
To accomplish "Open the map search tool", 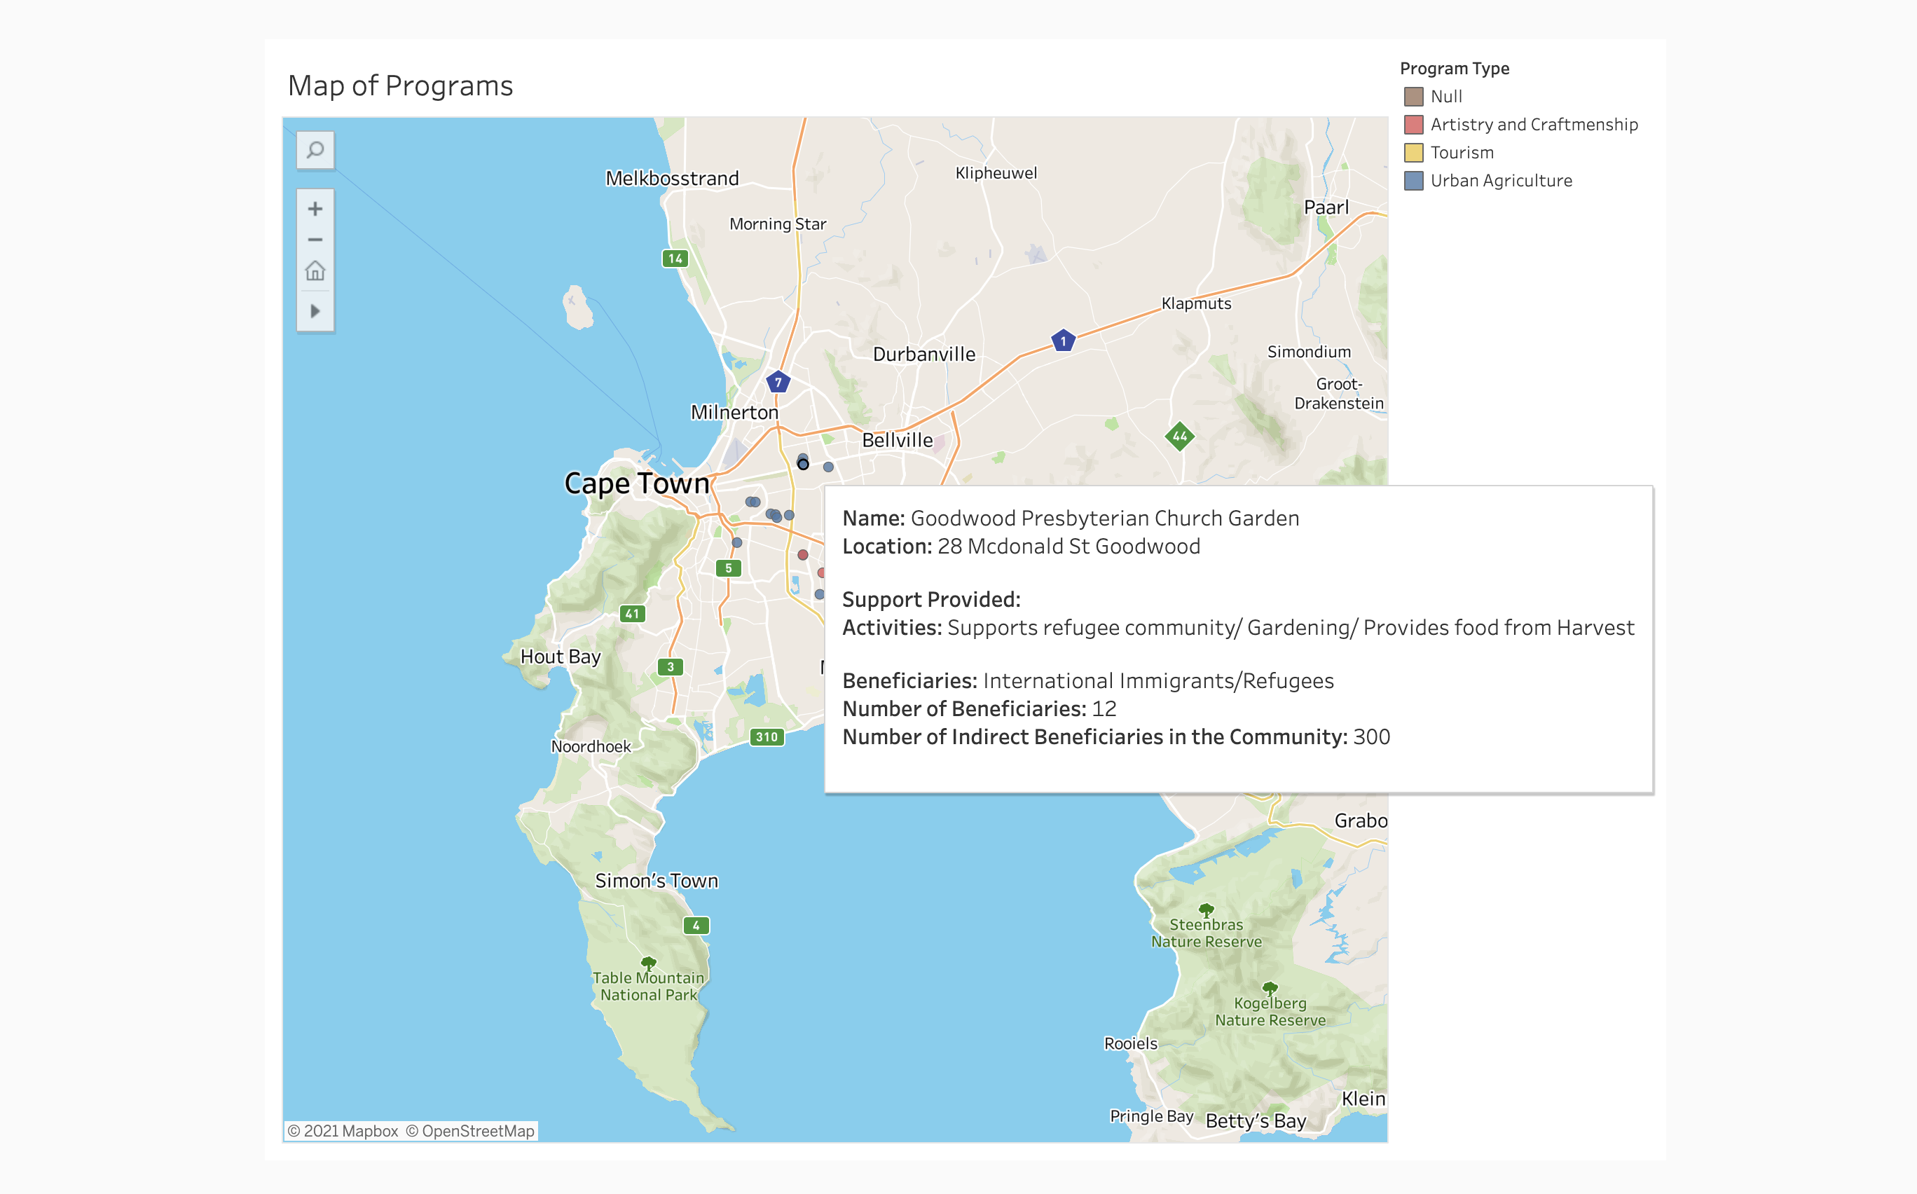I will [315, 150].
